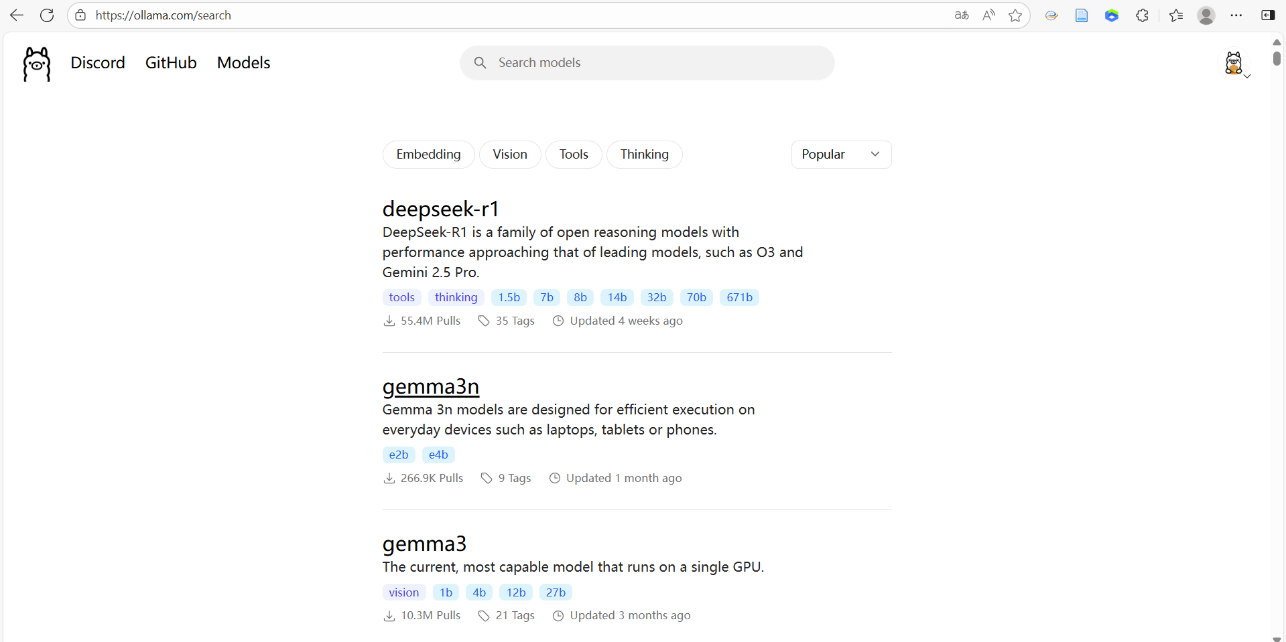This screenshot has width=1286, height=642.
Task: Open the Discord link
Action: click(98, 63)
